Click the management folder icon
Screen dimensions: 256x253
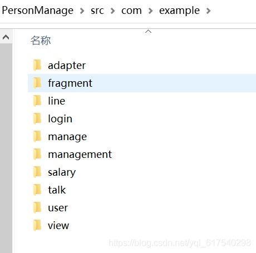pyautogui.click(x=37, y=154)
